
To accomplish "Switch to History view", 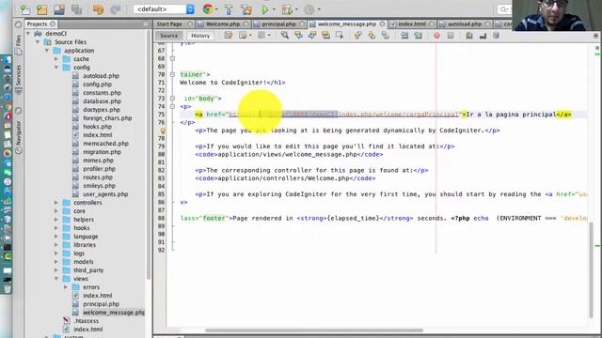I will pos(200,36).
